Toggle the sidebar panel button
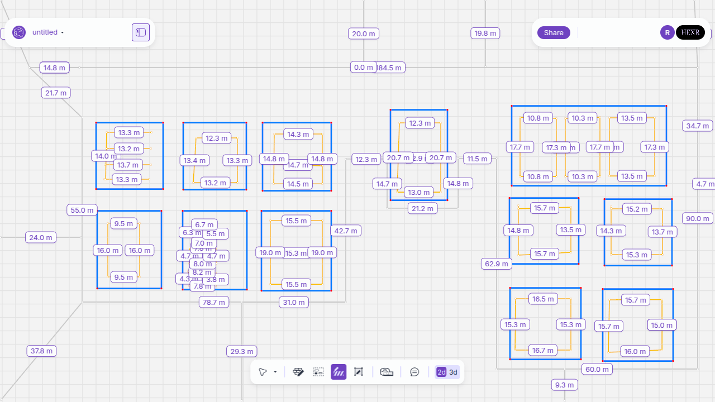Screen dimensions: 715x402 pyautogui.click(x=141, y=32)
